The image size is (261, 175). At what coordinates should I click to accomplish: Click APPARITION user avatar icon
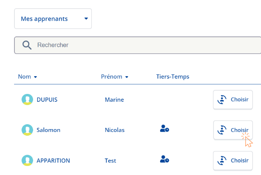(x=27, y=161)
